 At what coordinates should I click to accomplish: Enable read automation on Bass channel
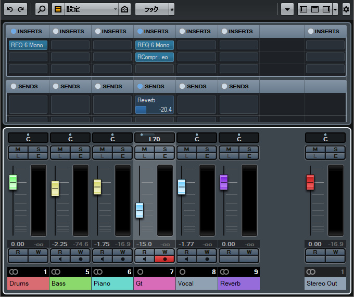(60, 252)
